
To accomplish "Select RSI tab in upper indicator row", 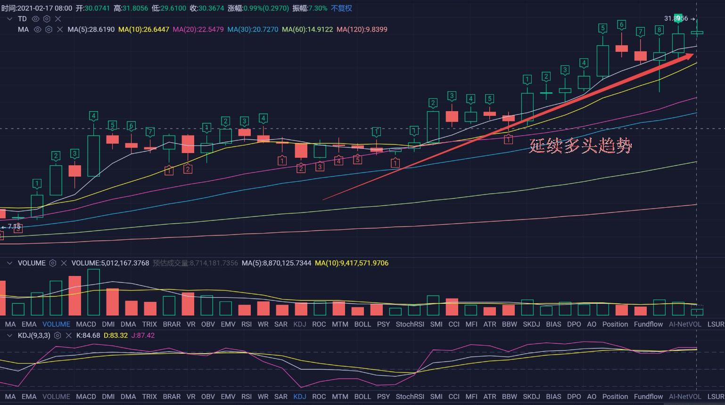I will point(247,324).
